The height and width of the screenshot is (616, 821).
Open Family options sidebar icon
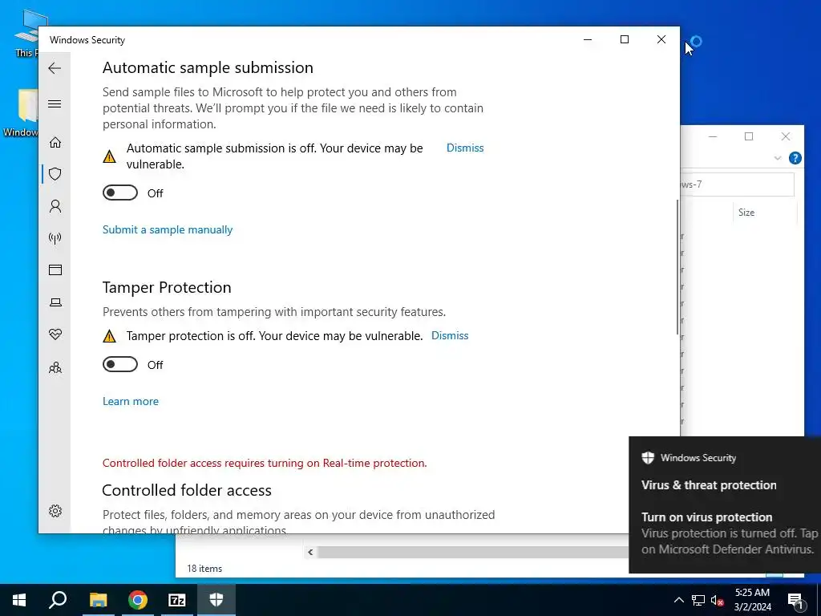point(55,367)
